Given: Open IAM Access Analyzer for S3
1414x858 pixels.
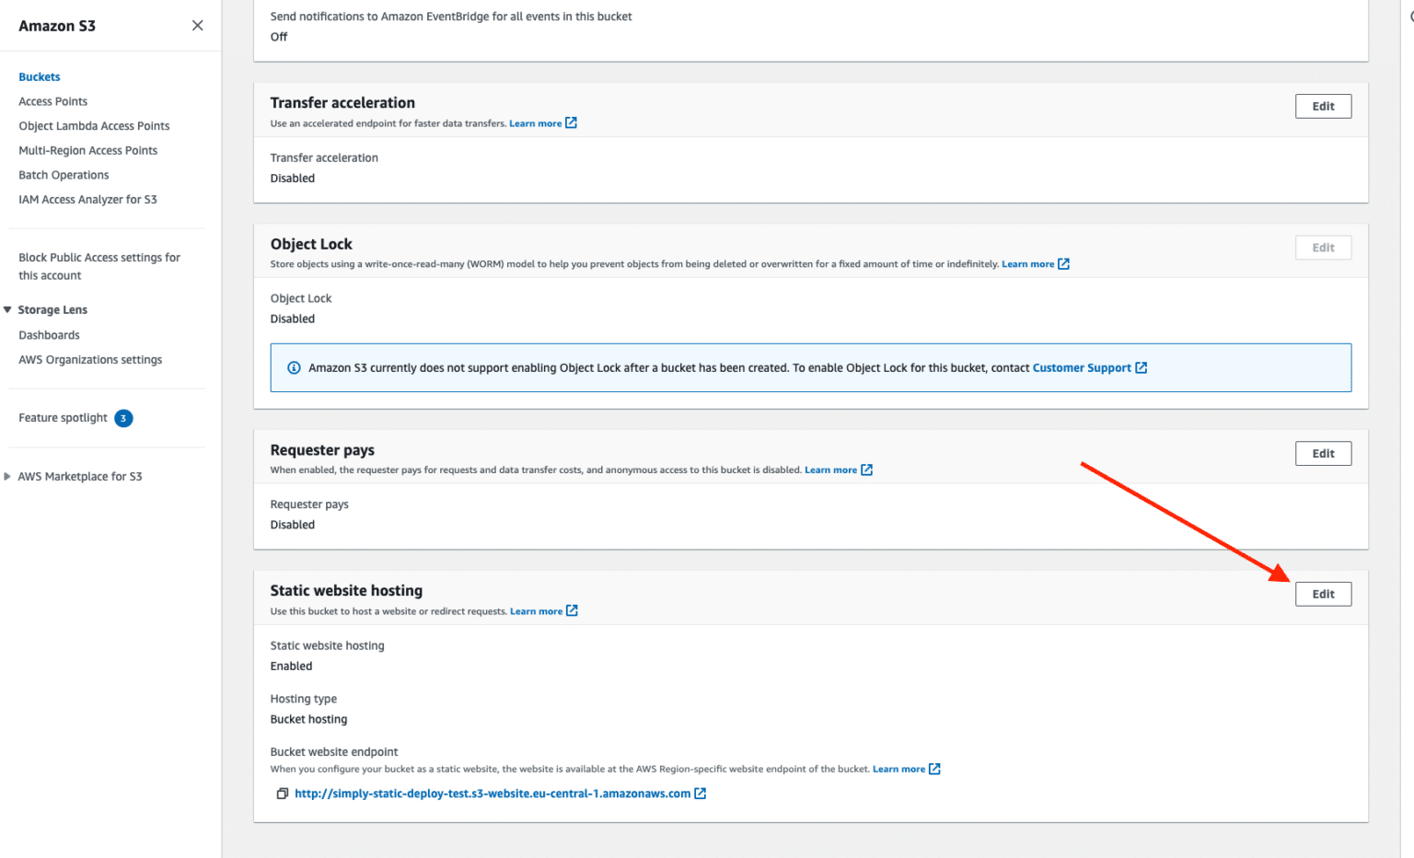Looking at the screenshot, I should pos(87,200).
